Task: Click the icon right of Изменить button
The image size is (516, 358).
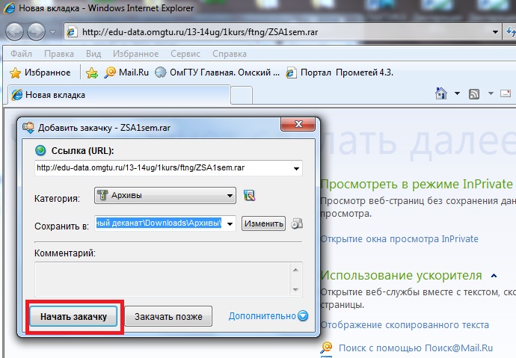Action: (x=297, y=223)
